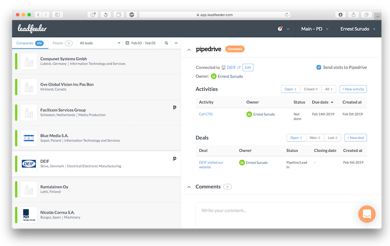Viewport: 390px width, 246px height.
Task: Click the Pipeline/Lead In status cell
Action: tap(297, 165)
